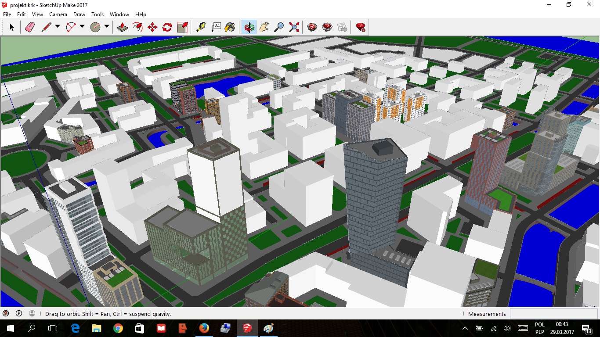Select the Pan hand tool
This screenshot has width=600, height=337.
point(264,27)
